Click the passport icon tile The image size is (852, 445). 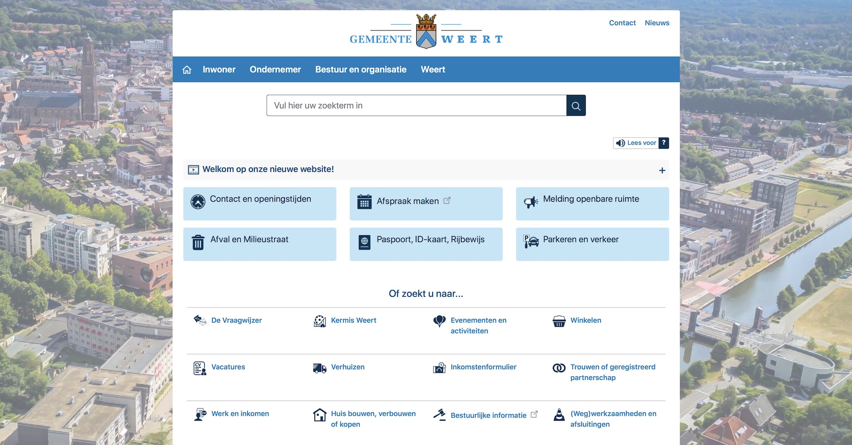click(364, 242)
